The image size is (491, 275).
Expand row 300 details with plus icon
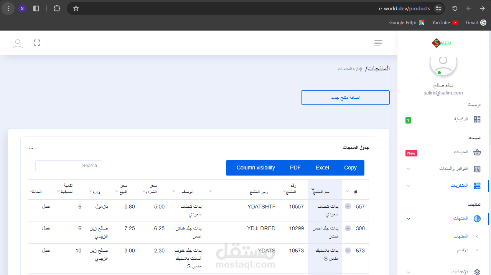(348, 228)
